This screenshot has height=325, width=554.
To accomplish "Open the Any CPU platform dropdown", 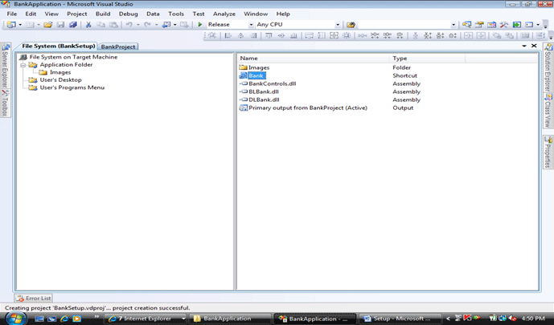I will coord(338,25).
